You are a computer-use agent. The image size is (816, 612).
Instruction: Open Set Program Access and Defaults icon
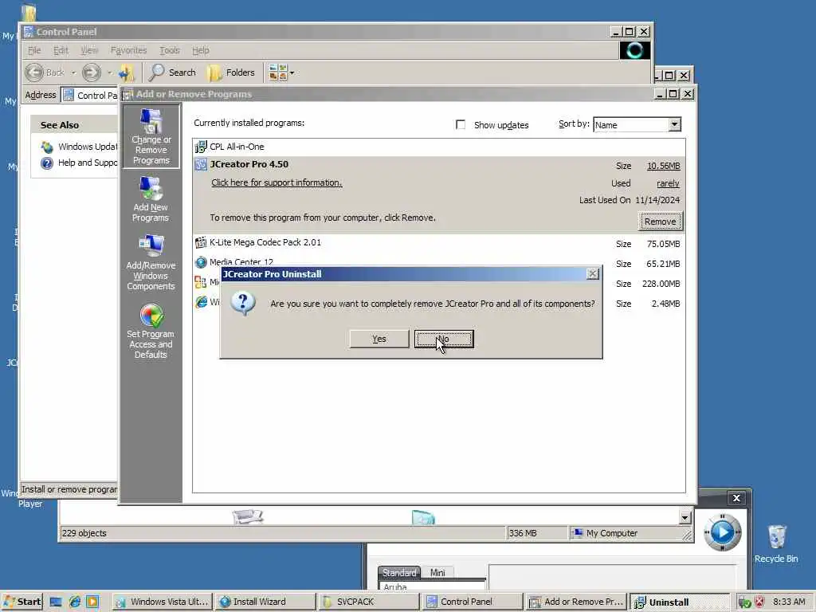(x=151, y=331)
